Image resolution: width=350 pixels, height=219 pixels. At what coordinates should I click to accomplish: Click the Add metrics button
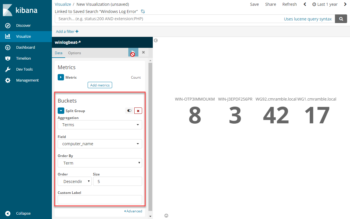(x=100, y=85)
